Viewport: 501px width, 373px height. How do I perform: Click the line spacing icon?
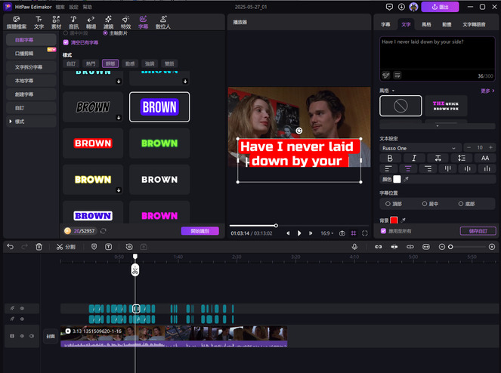click(x=462, y=158)
